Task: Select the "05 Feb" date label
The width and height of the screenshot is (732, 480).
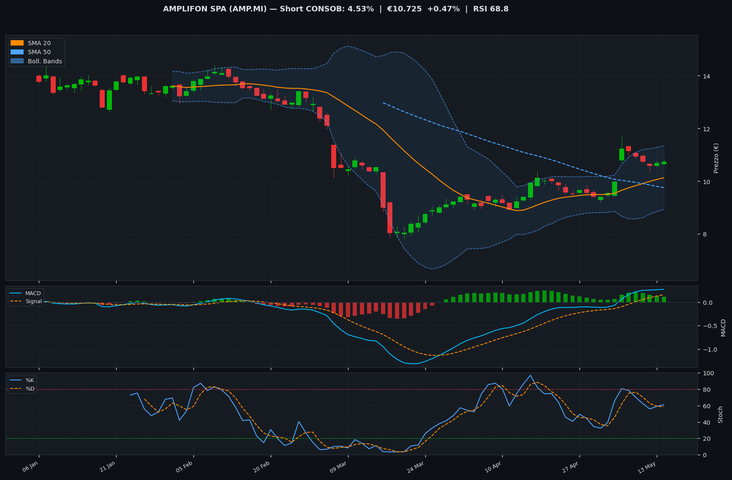Action: coord(184,467)
